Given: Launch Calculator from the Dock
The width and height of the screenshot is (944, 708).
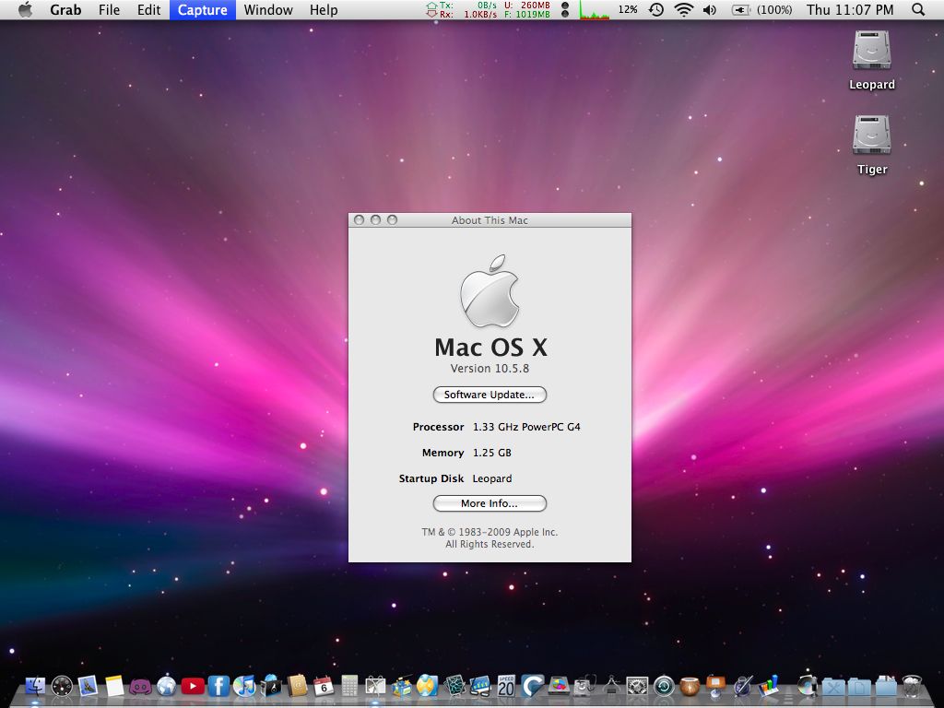Looking at the screenshot, I should tap(349, 686).
